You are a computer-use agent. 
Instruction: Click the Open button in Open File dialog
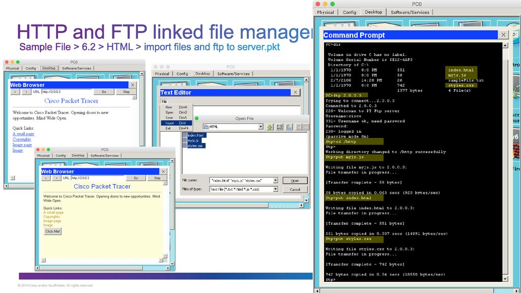click(295, 181)
